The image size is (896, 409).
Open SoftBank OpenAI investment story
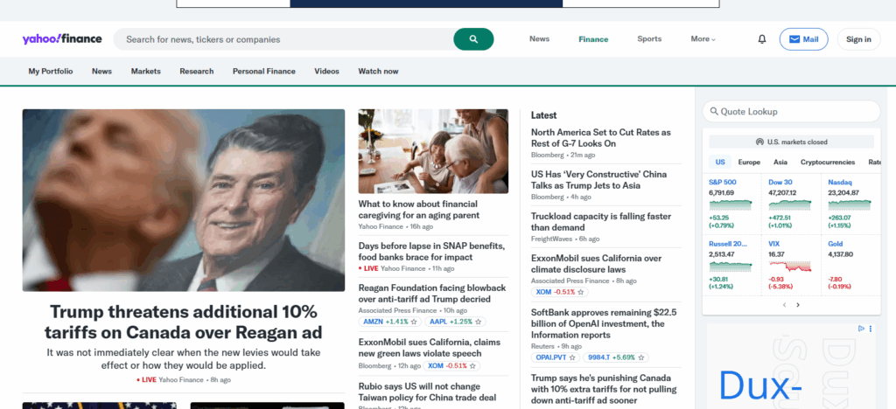[x=604, y=323]
